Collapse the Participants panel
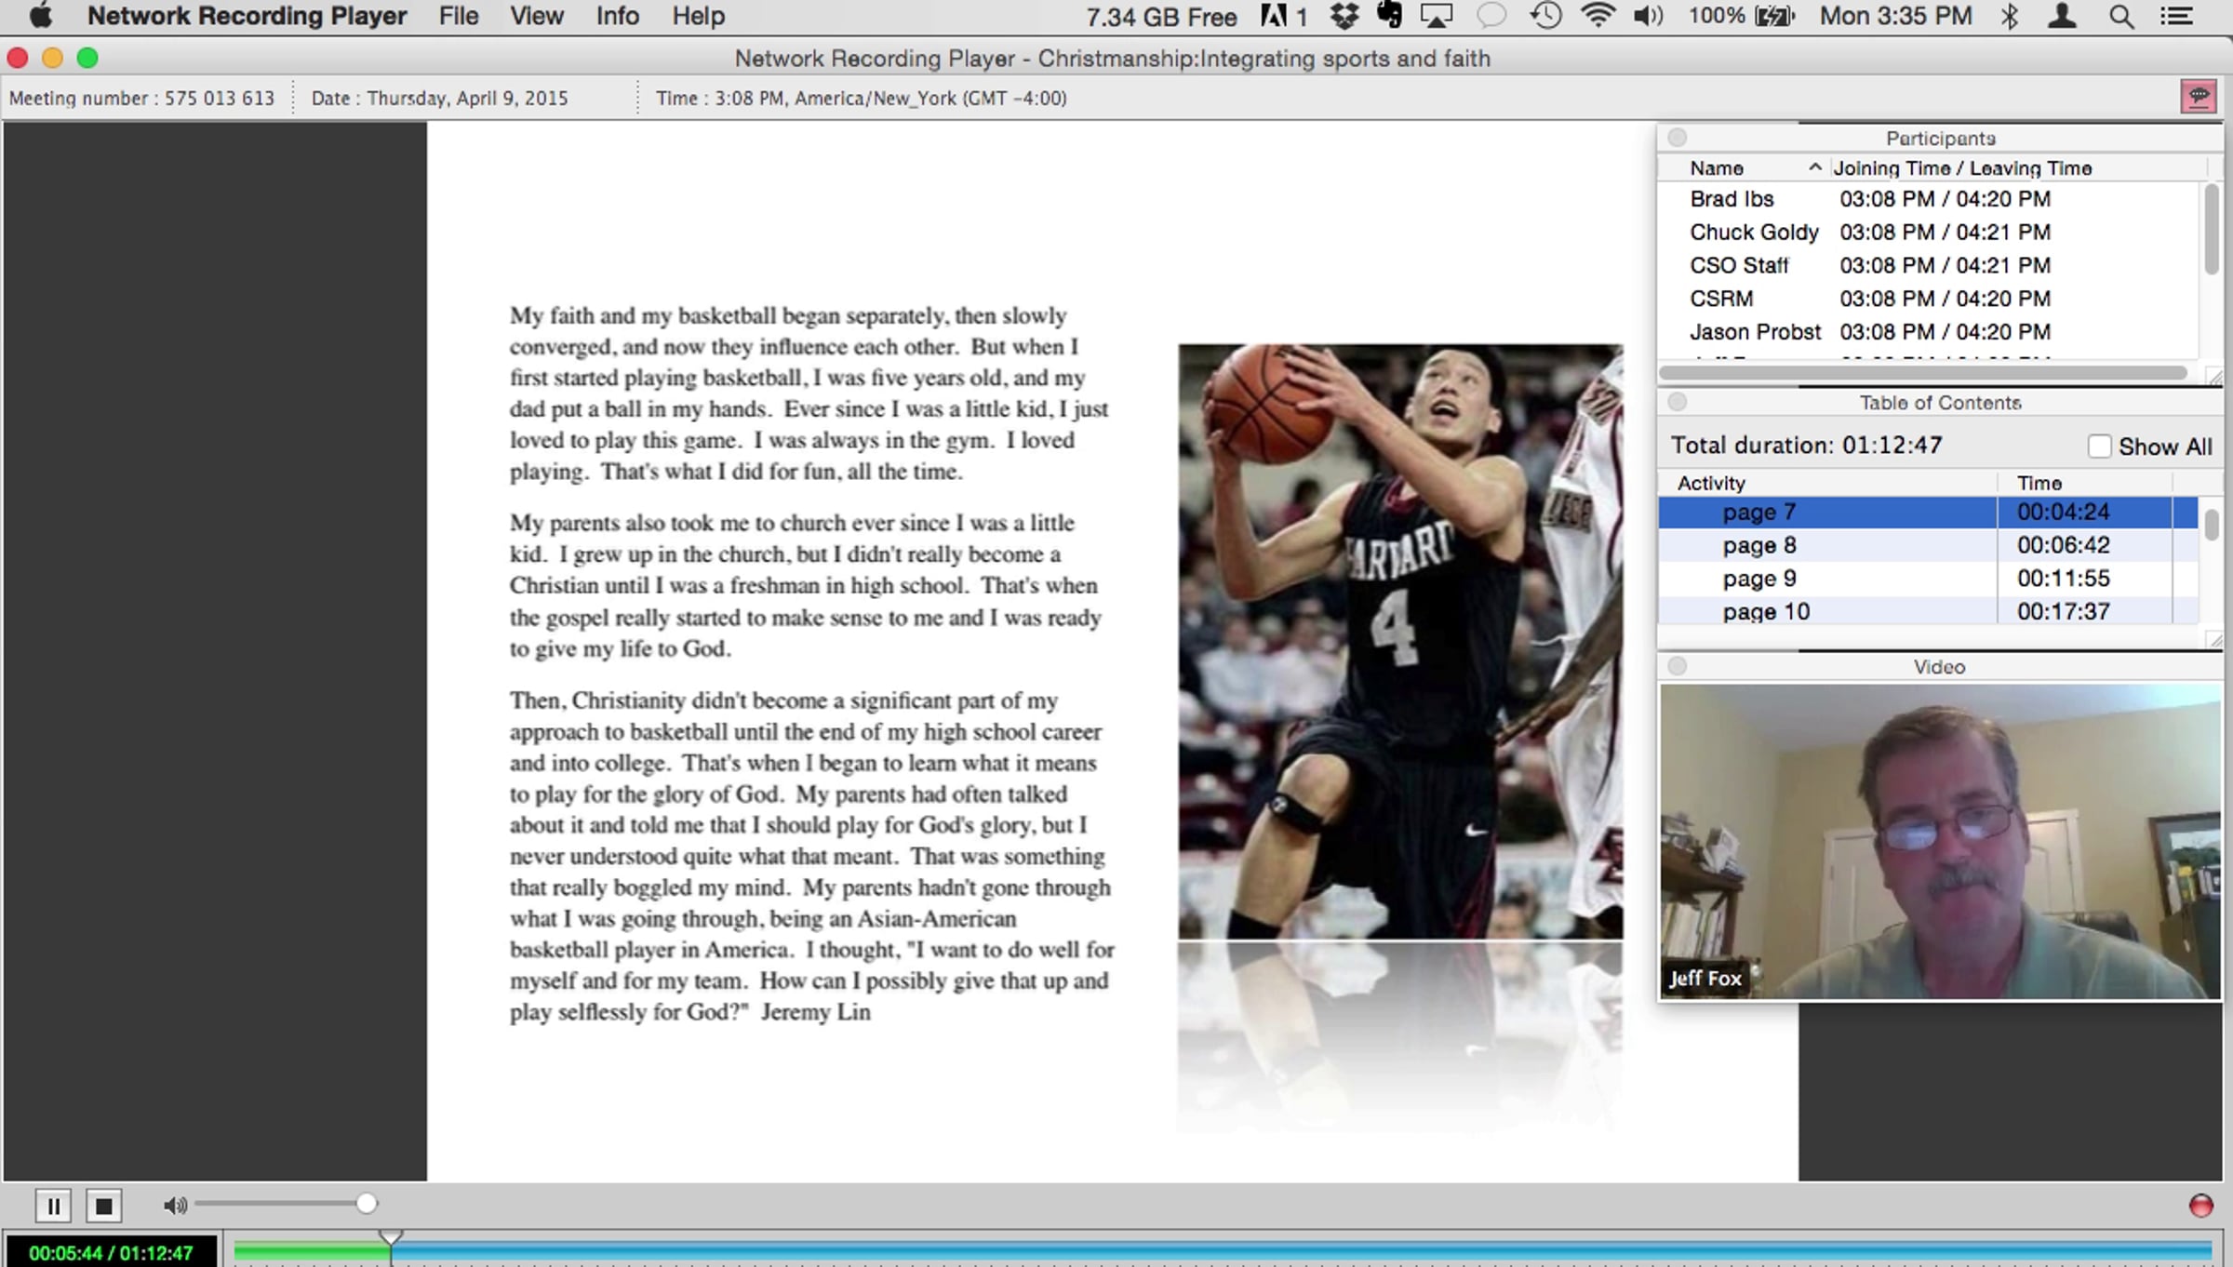The image size is (2233, 1267). (x=1678, y=138)
